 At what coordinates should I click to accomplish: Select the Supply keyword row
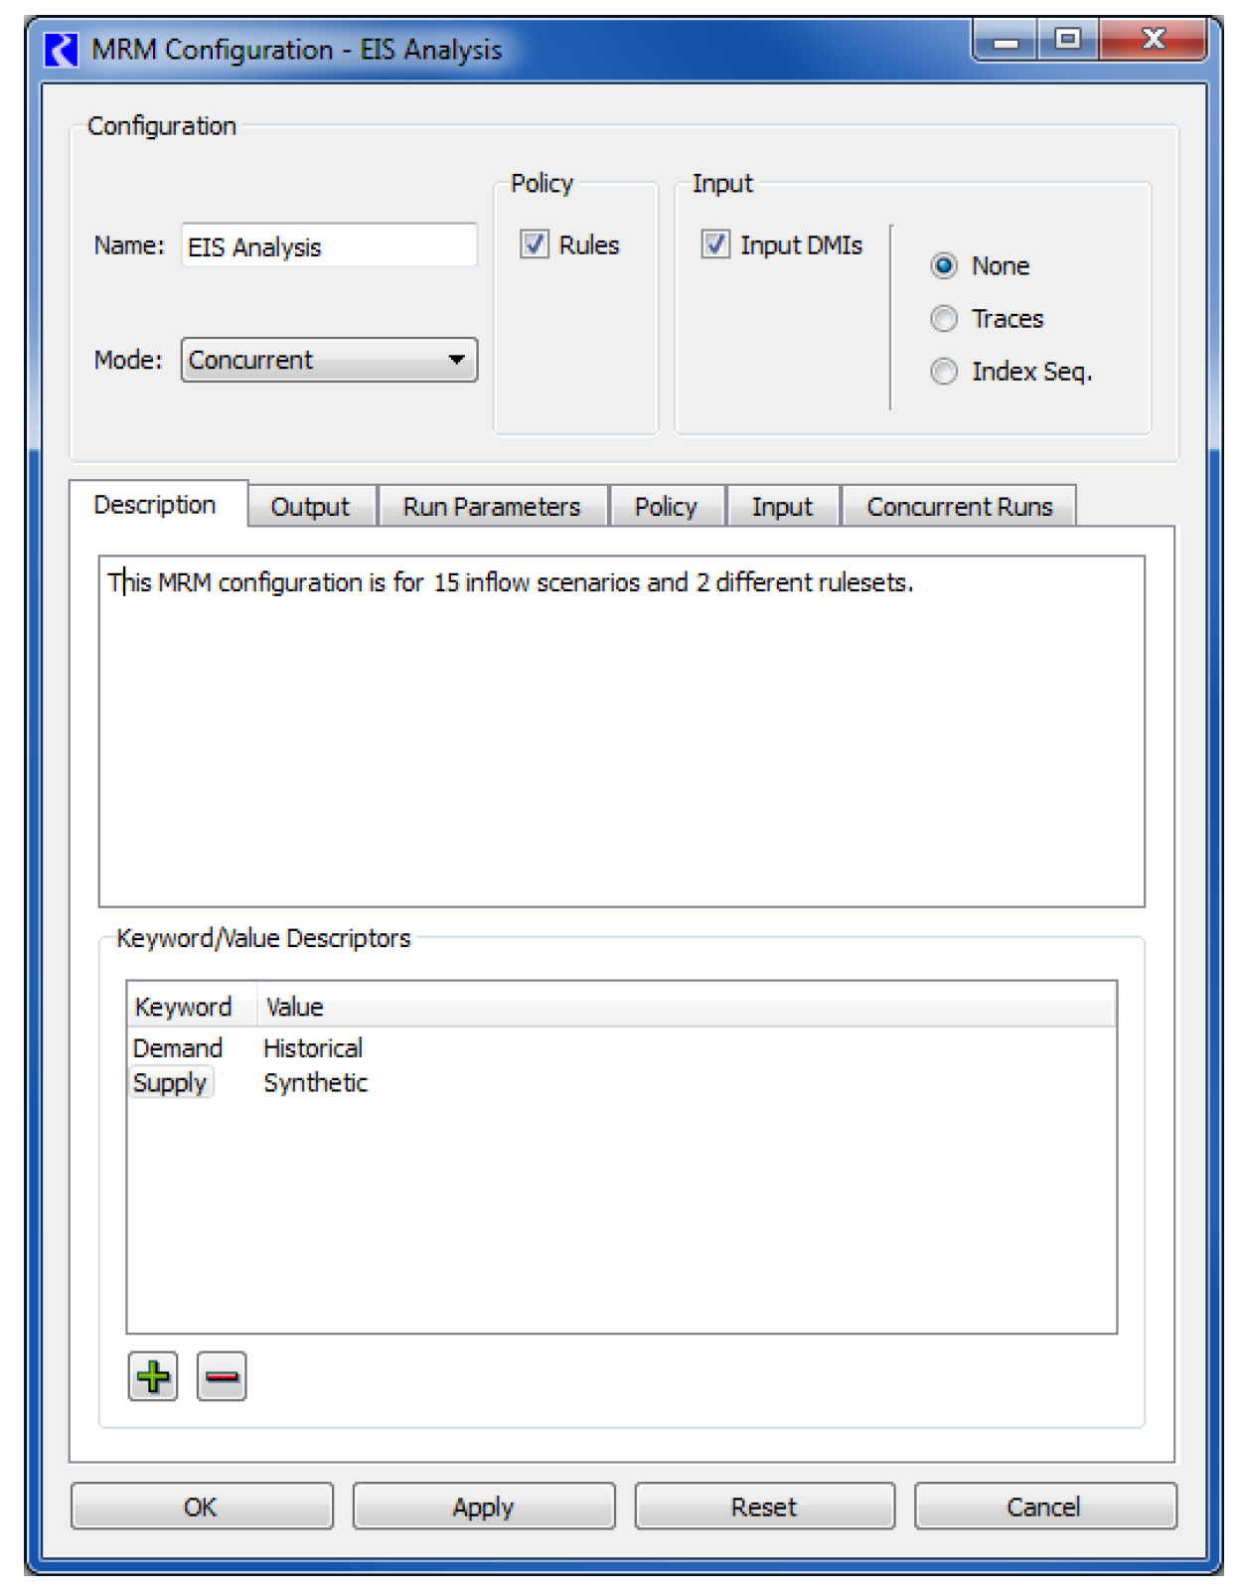point(171,1083)
